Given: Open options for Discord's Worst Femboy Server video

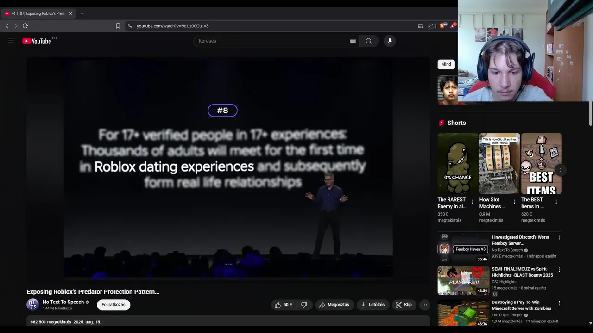Looking at the screenshot, I should (559, 238).
